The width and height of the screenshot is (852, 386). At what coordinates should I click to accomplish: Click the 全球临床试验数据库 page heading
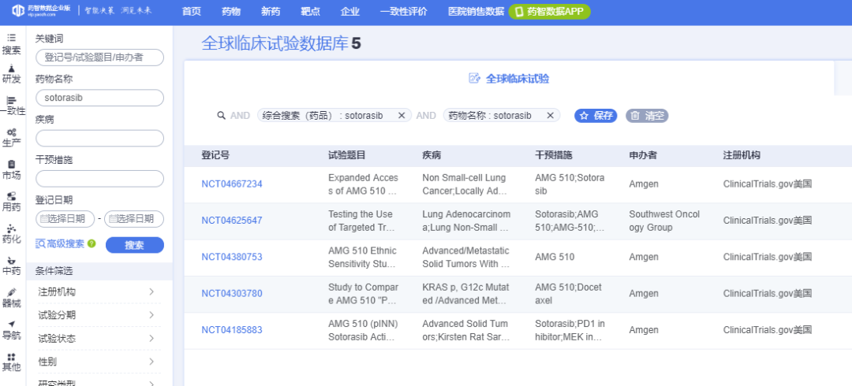point(275,43)
